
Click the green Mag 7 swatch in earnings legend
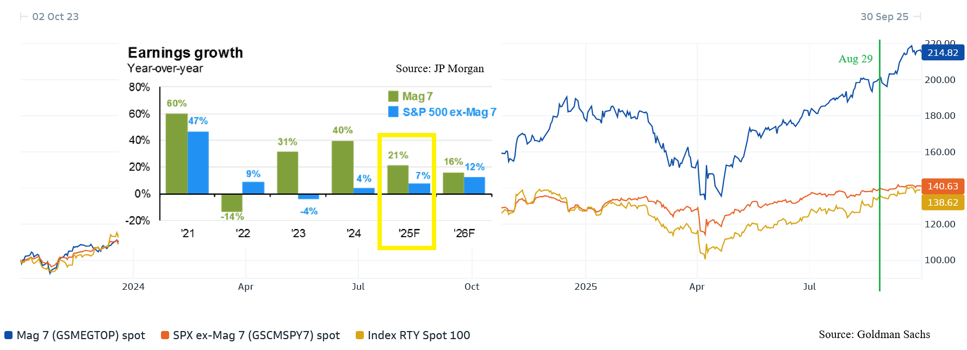pos(393,97)
